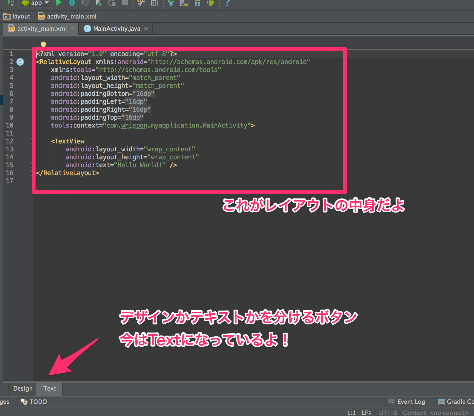
Task: Click layout_width wrap_content on line 13
Action: coord(130,149)
